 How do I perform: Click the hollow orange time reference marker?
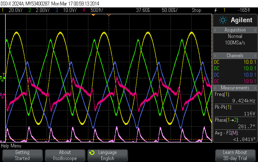pyautogui.click(x=109, y=15)
